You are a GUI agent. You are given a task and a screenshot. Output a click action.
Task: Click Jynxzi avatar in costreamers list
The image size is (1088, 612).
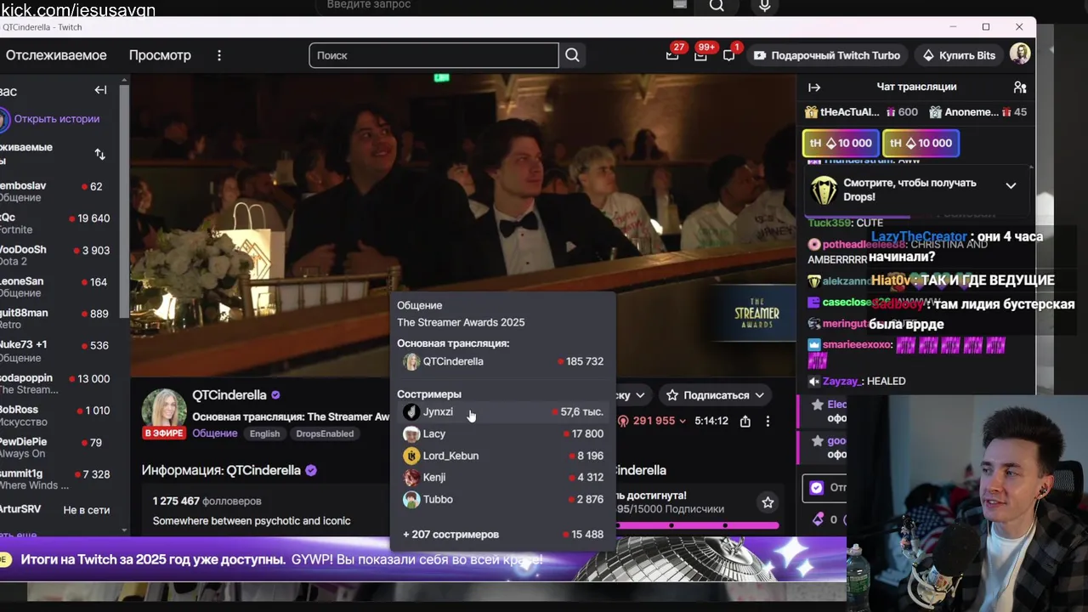point(411,412)
